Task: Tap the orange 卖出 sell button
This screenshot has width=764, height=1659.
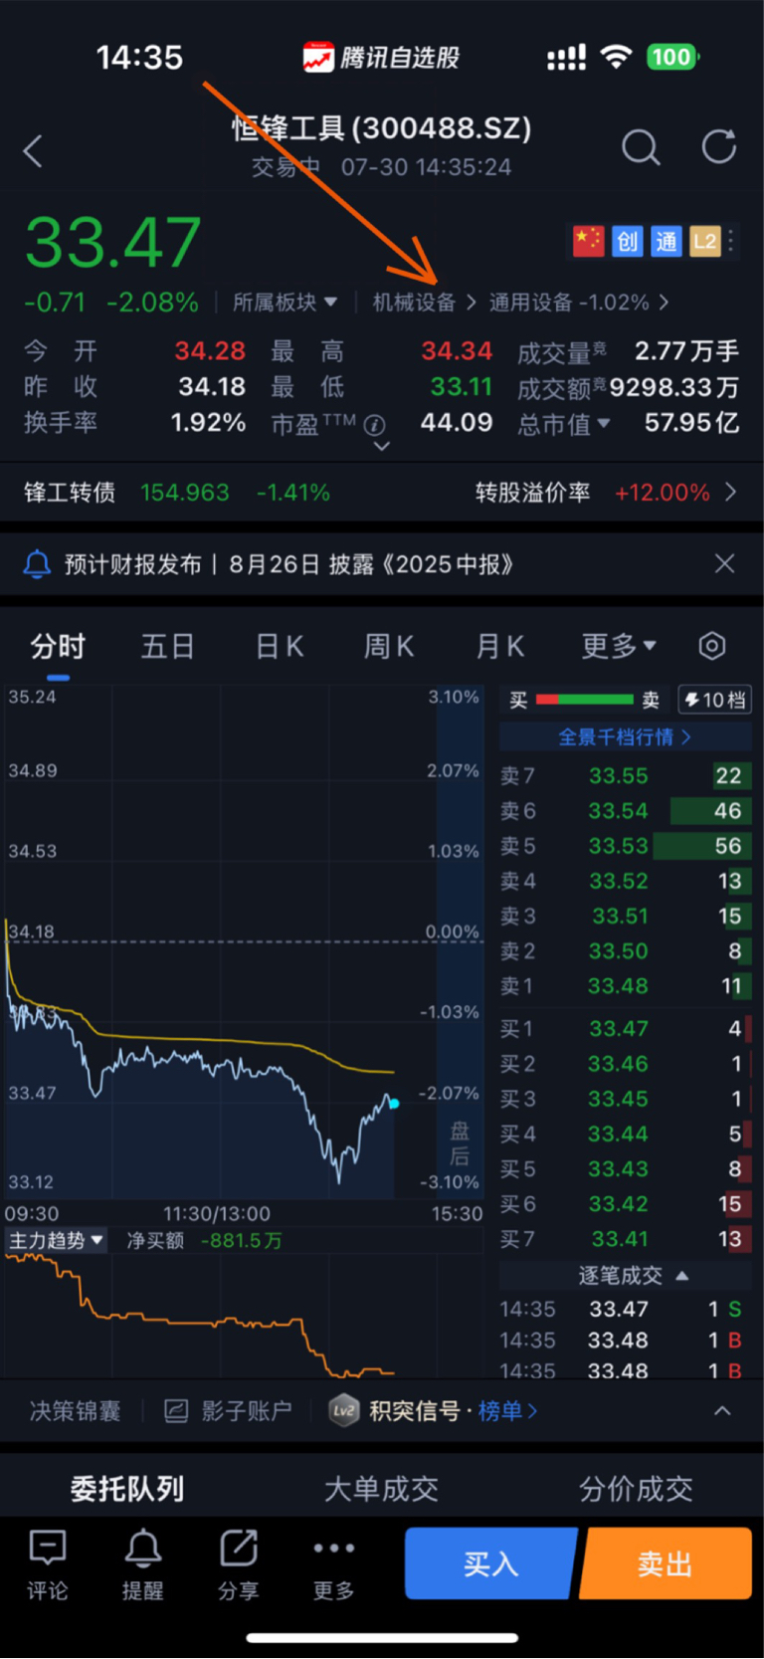Action: click(x=666, y=1563)
